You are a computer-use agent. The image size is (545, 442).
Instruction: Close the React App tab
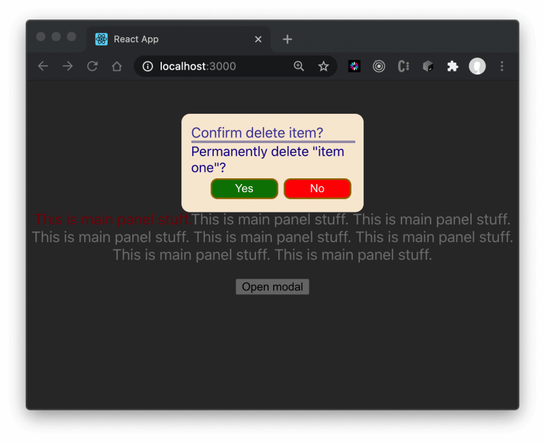pyautogui.click(x=258, y=39)
